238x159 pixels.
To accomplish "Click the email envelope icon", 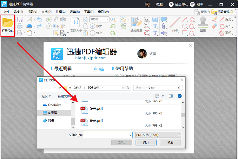I will click(29, 19).
